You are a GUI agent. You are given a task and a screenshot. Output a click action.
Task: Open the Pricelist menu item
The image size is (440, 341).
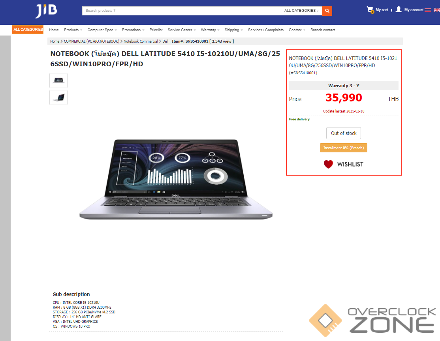click(156, 30)
